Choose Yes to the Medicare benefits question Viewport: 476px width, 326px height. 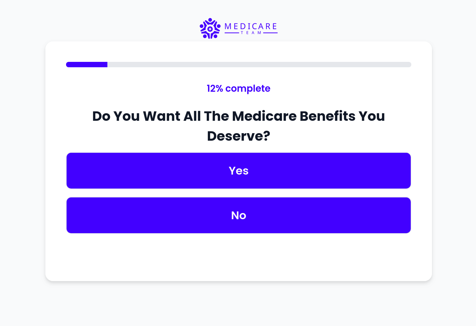click(x=238, y=171)
